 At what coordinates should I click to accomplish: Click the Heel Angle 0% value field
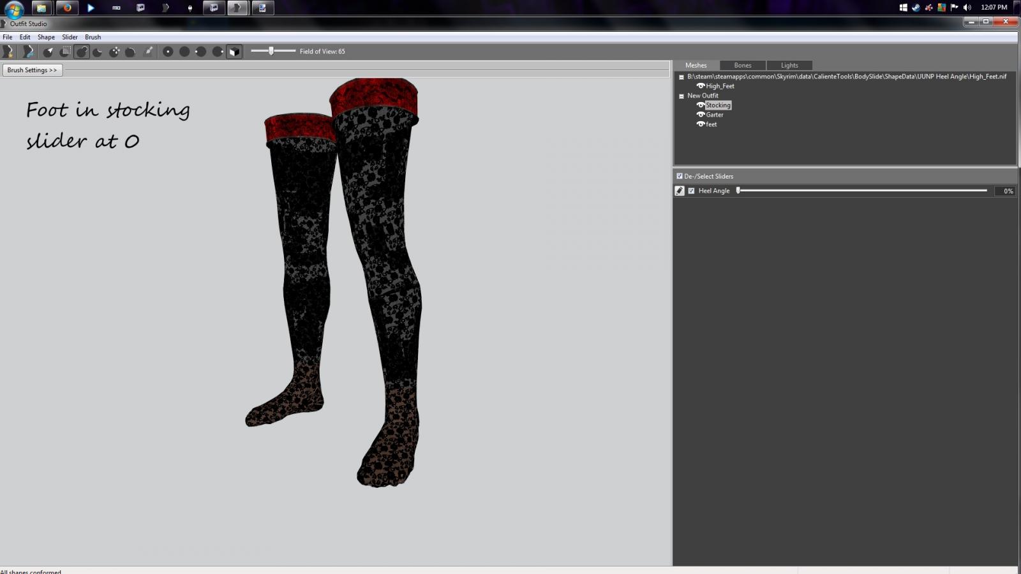click(x=1004, y=191)
